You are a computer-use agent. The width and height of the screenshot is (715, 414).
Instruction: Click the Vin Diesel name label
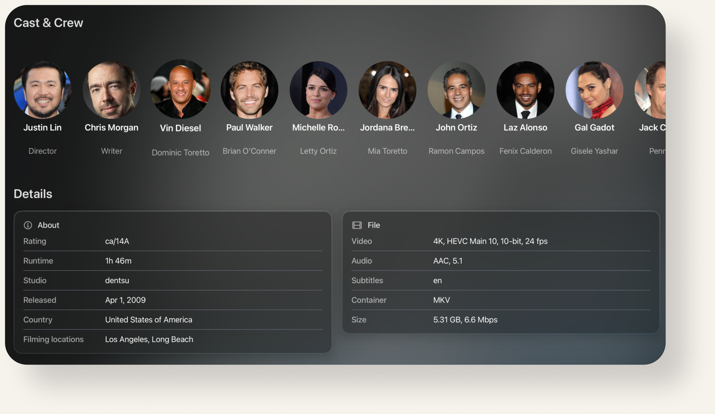click(181, 128)
